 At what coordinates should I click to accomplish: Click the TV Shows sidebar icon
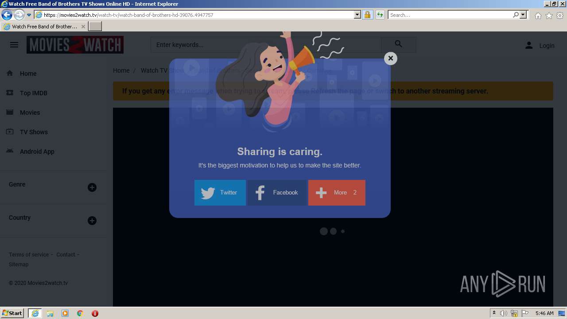pos(10,132)
